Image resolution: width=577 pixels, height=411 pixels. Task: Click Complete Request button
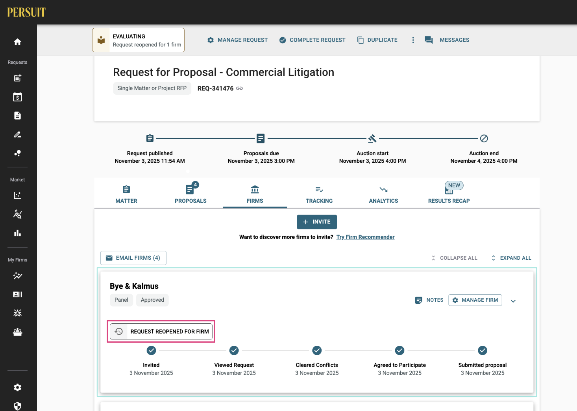[312, 40]
